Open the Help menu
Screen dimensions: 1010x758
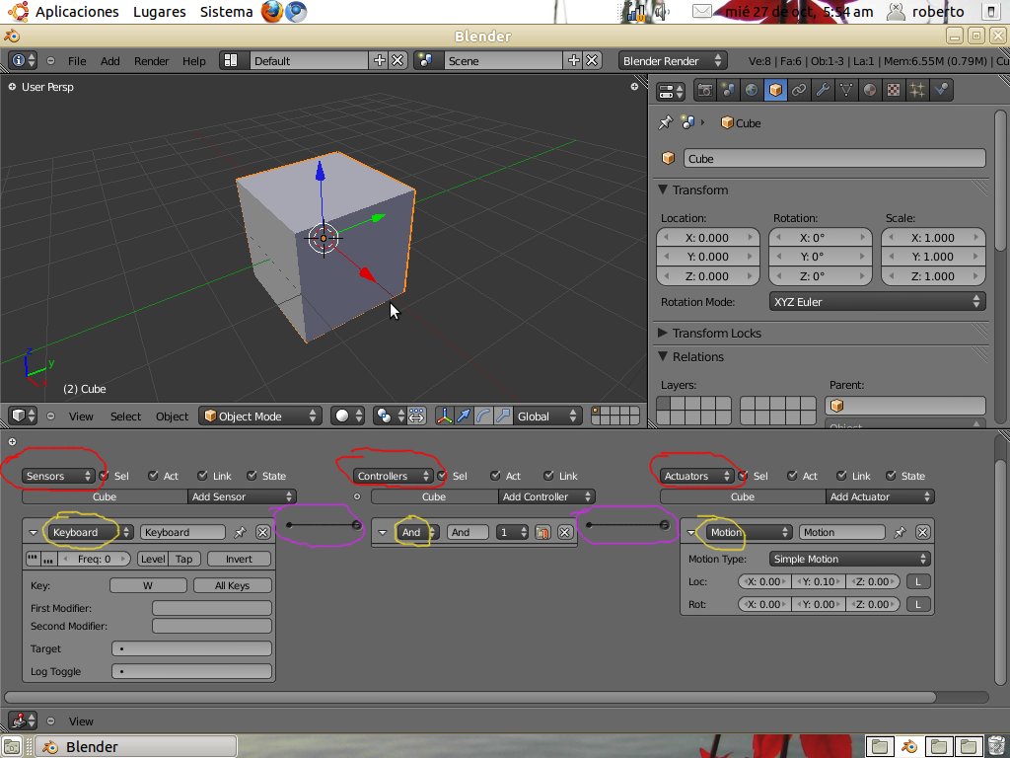coord(194,60)
